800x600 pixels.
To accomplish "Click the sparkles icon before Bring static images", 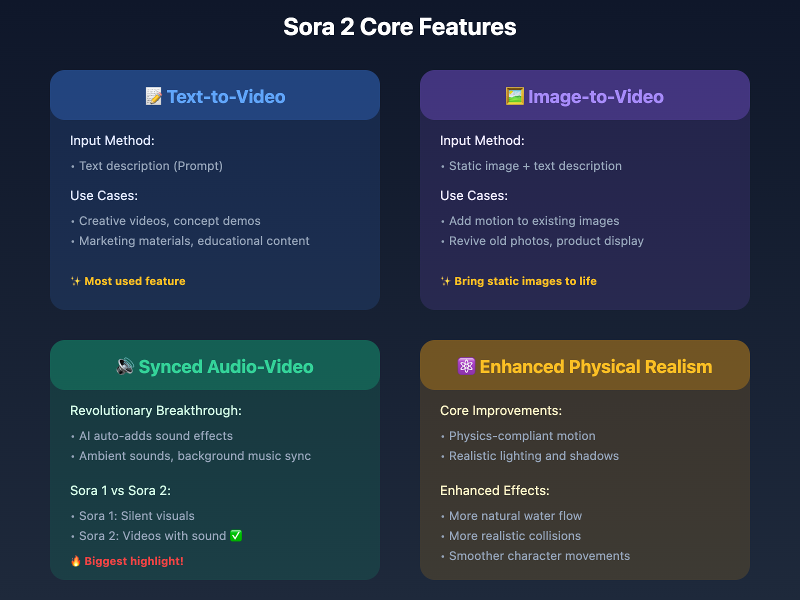I will 445,281.
